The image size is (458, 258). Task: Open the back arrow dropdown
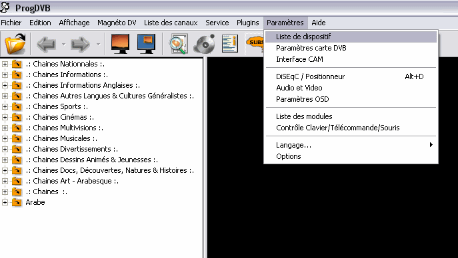63,45
